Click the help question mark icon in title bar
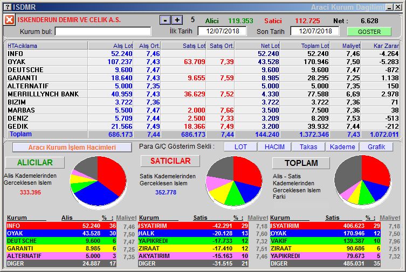The width and height of the screenshot is (406, 272). (x=8, y=7)
